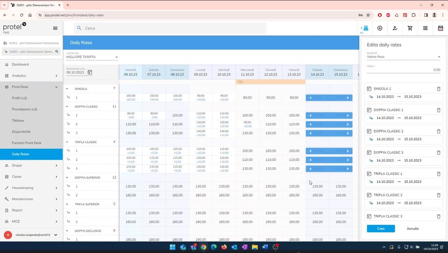Viewport: 448px width, 253px height.
Task: Open Tableau in Front Desk menu
Action: (18, 120)
